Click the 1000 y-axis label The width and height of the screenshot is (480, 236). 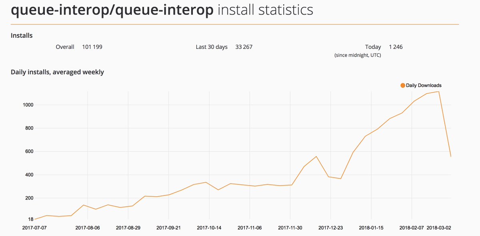(27, 105)
